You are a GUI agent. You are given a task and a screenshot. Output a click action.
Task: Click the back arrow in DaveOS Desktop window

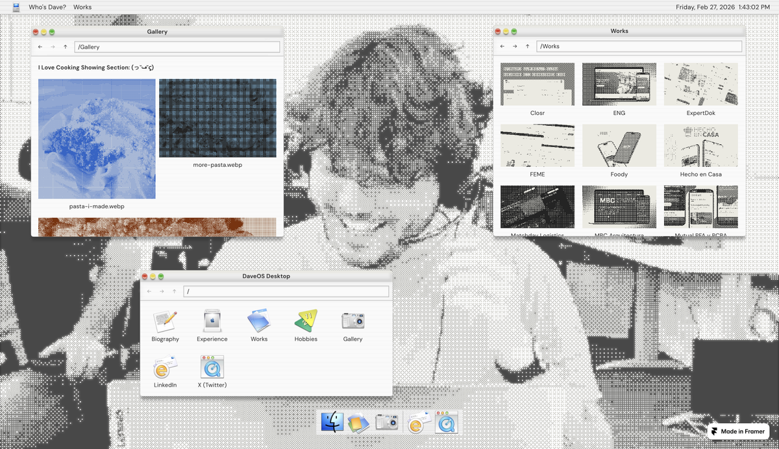pos(149,291)
